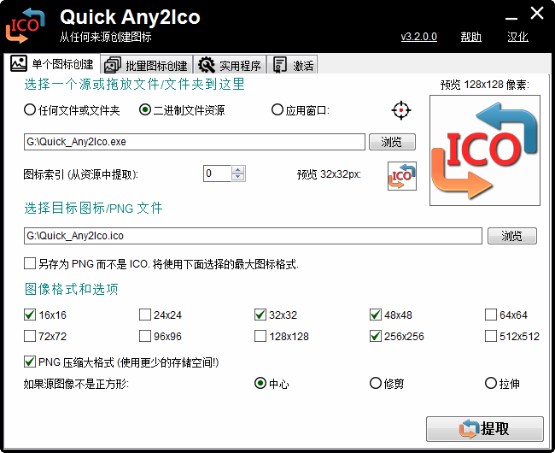This screenshot has height=453, width=555.
Task: Open the 实用程序 tab
Action: [x=230, y=65]
